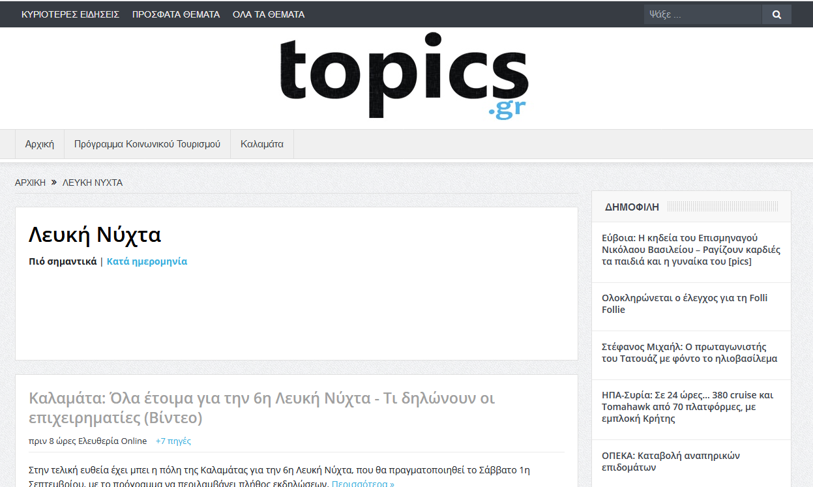Click the search magnifier button
Viewport: 813px width, 487px height.
(776, 14)
